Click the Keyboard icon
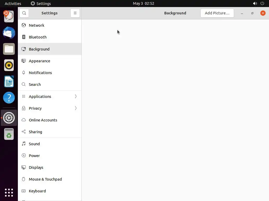This screenshot has width=269, height=201. 24,191
